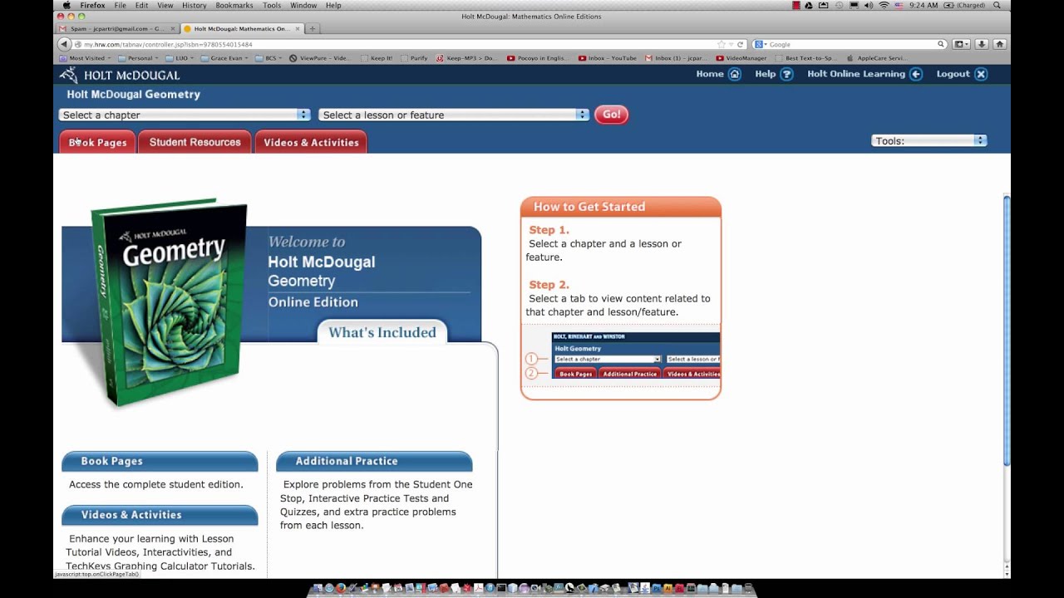Click the Wi-Fi status icon
1064x598 pixels.
[x=884, y=5]
